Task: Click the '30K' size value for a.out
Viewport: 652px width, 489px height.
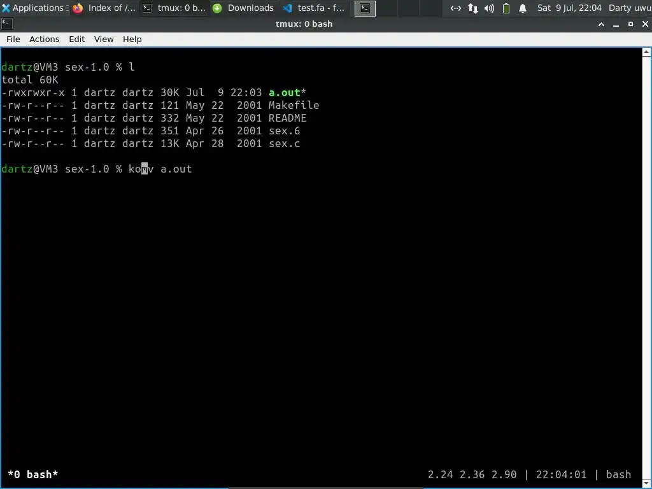Action: [169, 92]
